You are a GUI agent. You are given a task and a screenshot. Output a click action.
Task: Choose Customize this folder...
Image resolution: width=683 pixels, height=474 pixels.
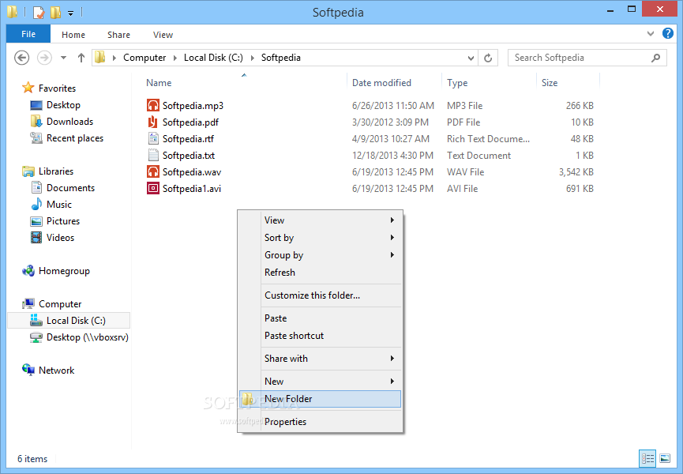[320, 295]
